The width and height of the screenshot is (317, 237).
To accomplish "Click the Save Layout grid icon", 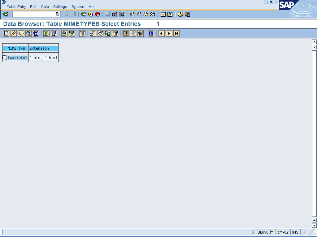I will click(x=141, y=33).
